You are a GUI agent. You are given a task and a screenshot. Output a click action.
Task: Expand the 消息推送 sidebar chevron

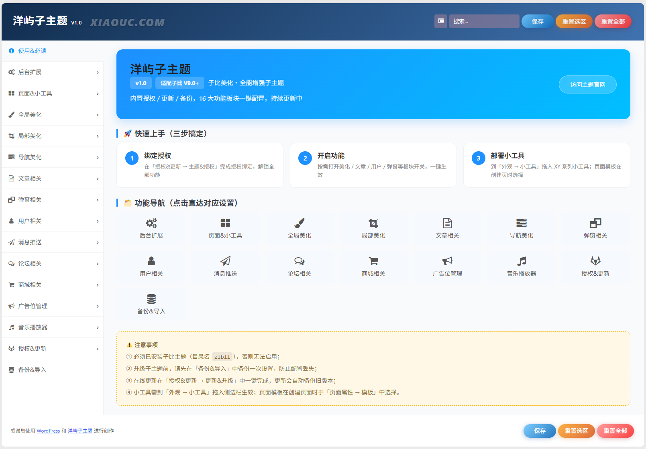point(98,243)
